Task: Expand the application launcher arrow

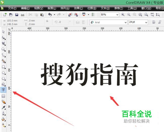Action: tap(88, 15)
